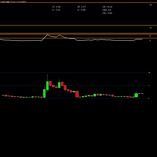Click the close value 'C: 1.91'
The height and width of the screenshot is (157, 157).
tap(56, 10)
